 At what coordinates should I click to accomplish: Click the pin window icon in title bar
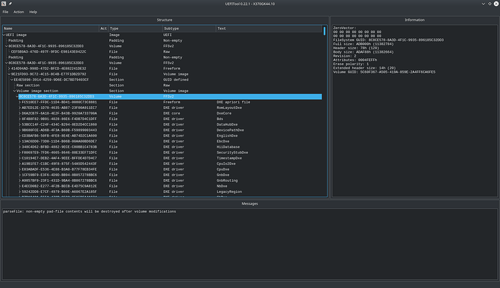(10, 4)
